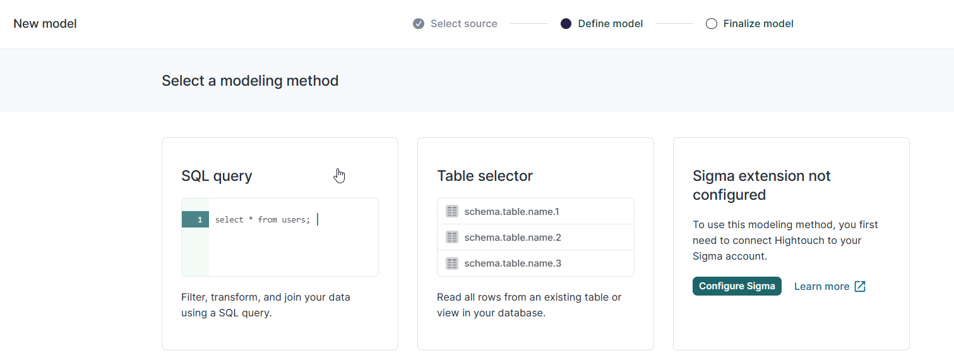This screenshot has width=954, height=363.
Task: Click table icon beside schema.table.name.1
Action: (x=451, y=212)
